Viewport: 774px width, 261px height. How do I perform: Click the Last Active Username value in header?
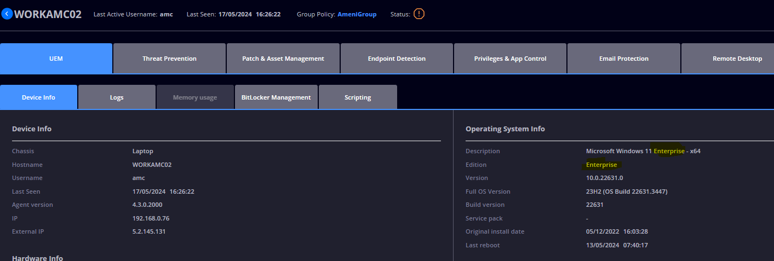(167, 14)
